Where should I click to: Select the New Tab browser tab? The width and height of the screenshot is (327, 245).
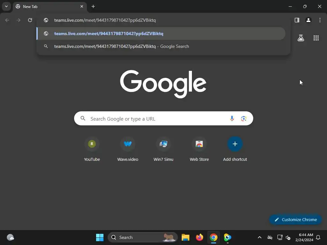tap(49, 6)
